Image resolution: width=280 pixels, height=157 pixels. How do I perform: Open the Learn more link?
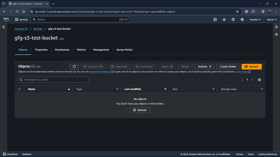(243, 72)
